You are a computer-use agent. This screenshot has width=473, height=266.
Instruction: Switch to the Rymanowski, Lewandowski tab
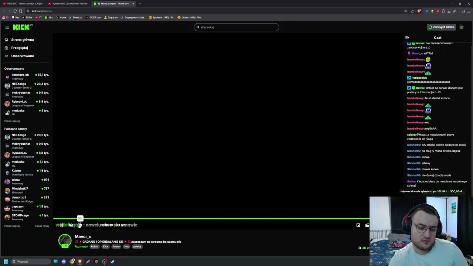click(x=68, y=4)
